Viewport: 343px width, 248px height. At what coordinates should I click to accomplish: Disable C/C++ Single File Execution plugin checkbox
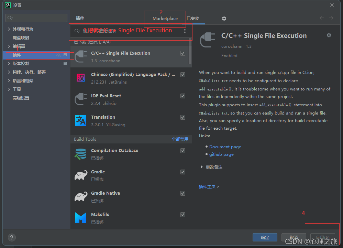[x=183, y=53]
